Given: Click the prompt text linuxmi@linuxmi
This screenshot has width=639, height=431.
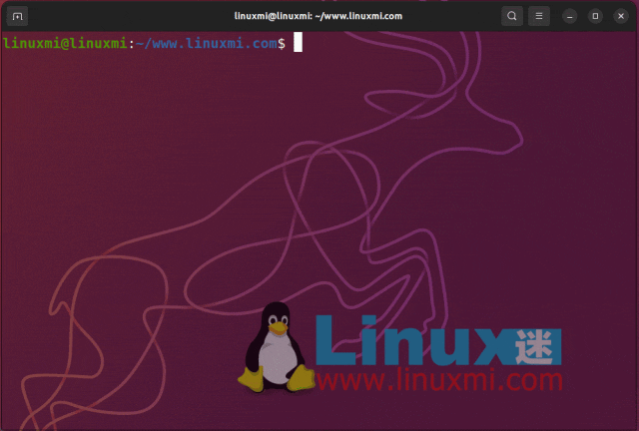Looking at the screenshot, I should click(65, 43).
